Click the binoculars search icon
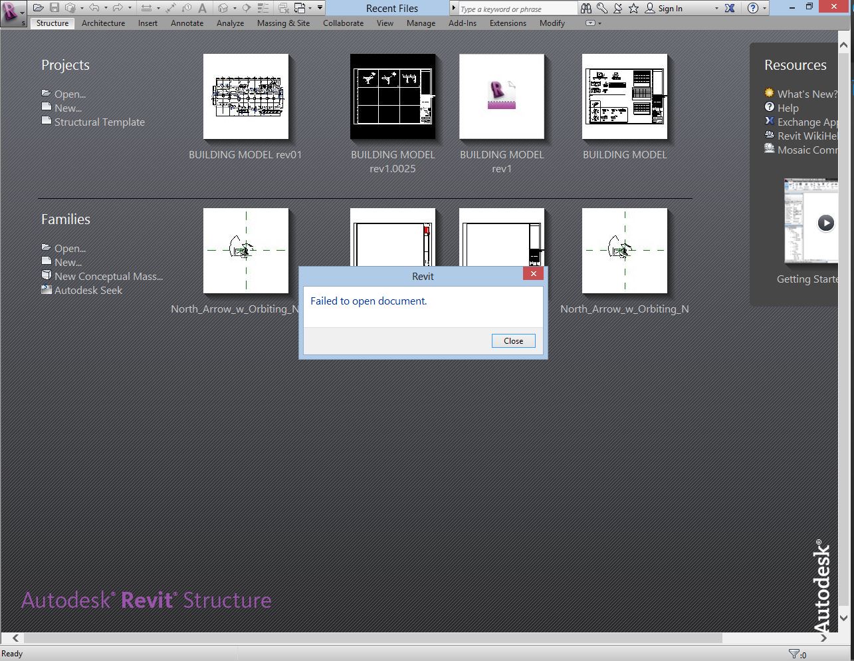This screenshot has height=661, width=854. coord(586,8)
